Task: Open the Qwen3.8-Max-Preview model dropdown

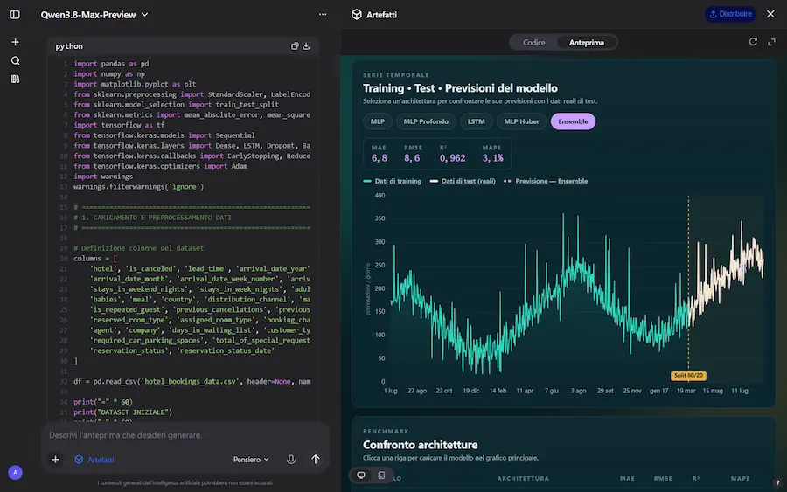Action: coord(94,15)
